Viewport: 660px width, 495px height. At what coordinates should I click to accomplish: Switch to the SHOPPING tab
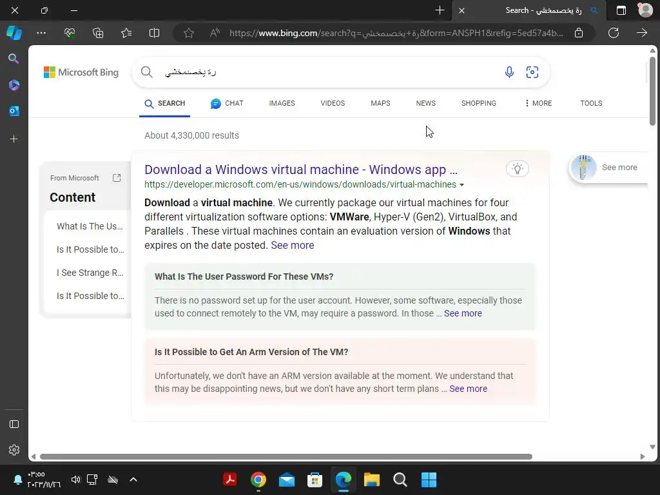tap(479, 103)
